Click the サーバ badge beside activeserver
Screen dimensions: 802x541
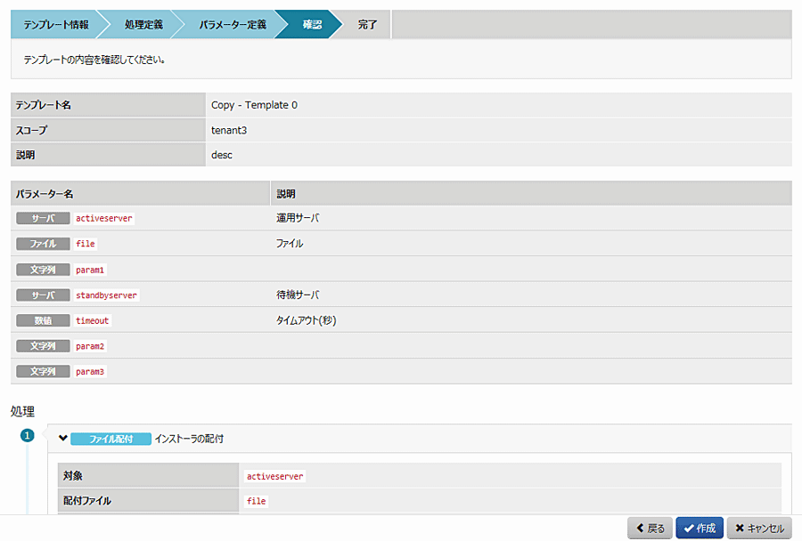[43, 218]
